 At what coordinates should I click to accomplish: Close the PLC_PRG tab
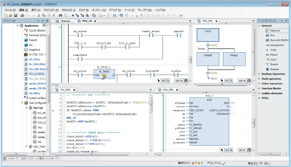(x=74, y=90)
